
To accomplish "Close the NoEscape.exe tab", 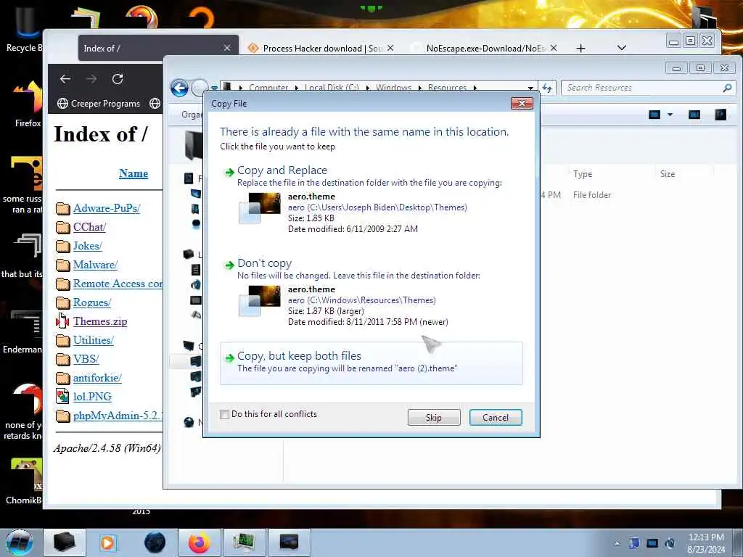I will 554,48.
